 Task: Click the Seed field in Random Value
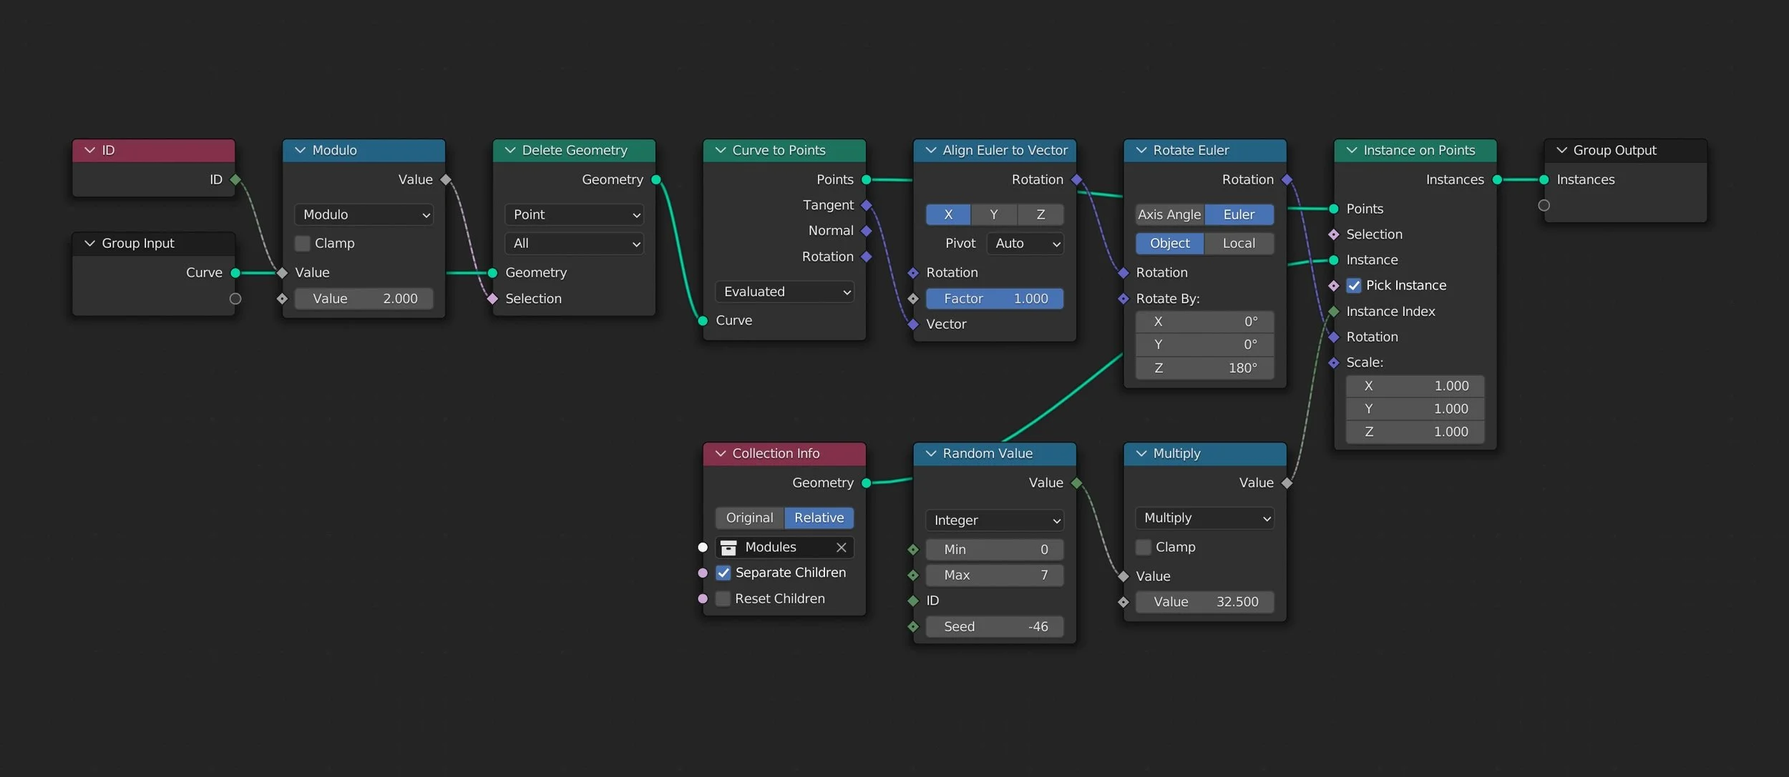pyautogui.click(x=994, y=627)
